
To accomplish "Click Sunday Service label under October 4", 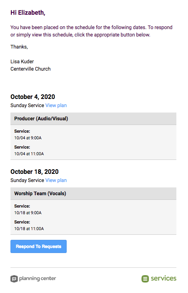I will (27, 106).
